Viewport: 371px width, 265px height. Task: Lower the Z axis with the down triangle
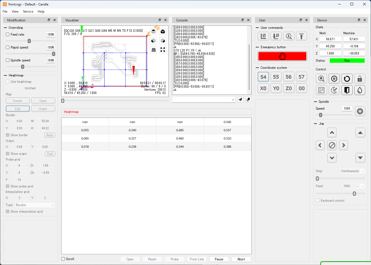click(360, 158)
